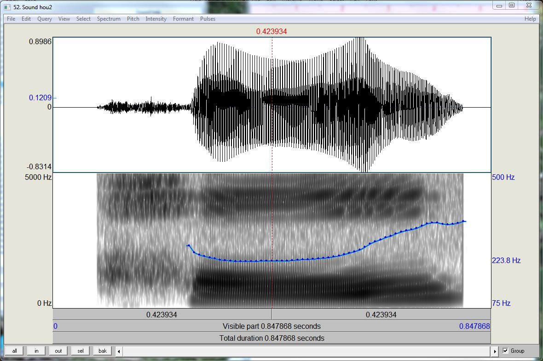Click the 'bak' zoom button
Viewport: 543px width, 361px height.
pyautogui.click(x=103, y=350)
